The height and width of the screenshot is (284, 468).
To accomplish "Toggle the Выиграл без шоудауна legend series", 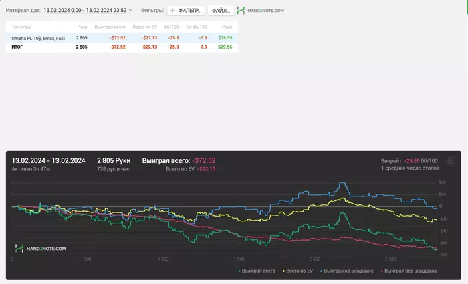I will point(408,271).
